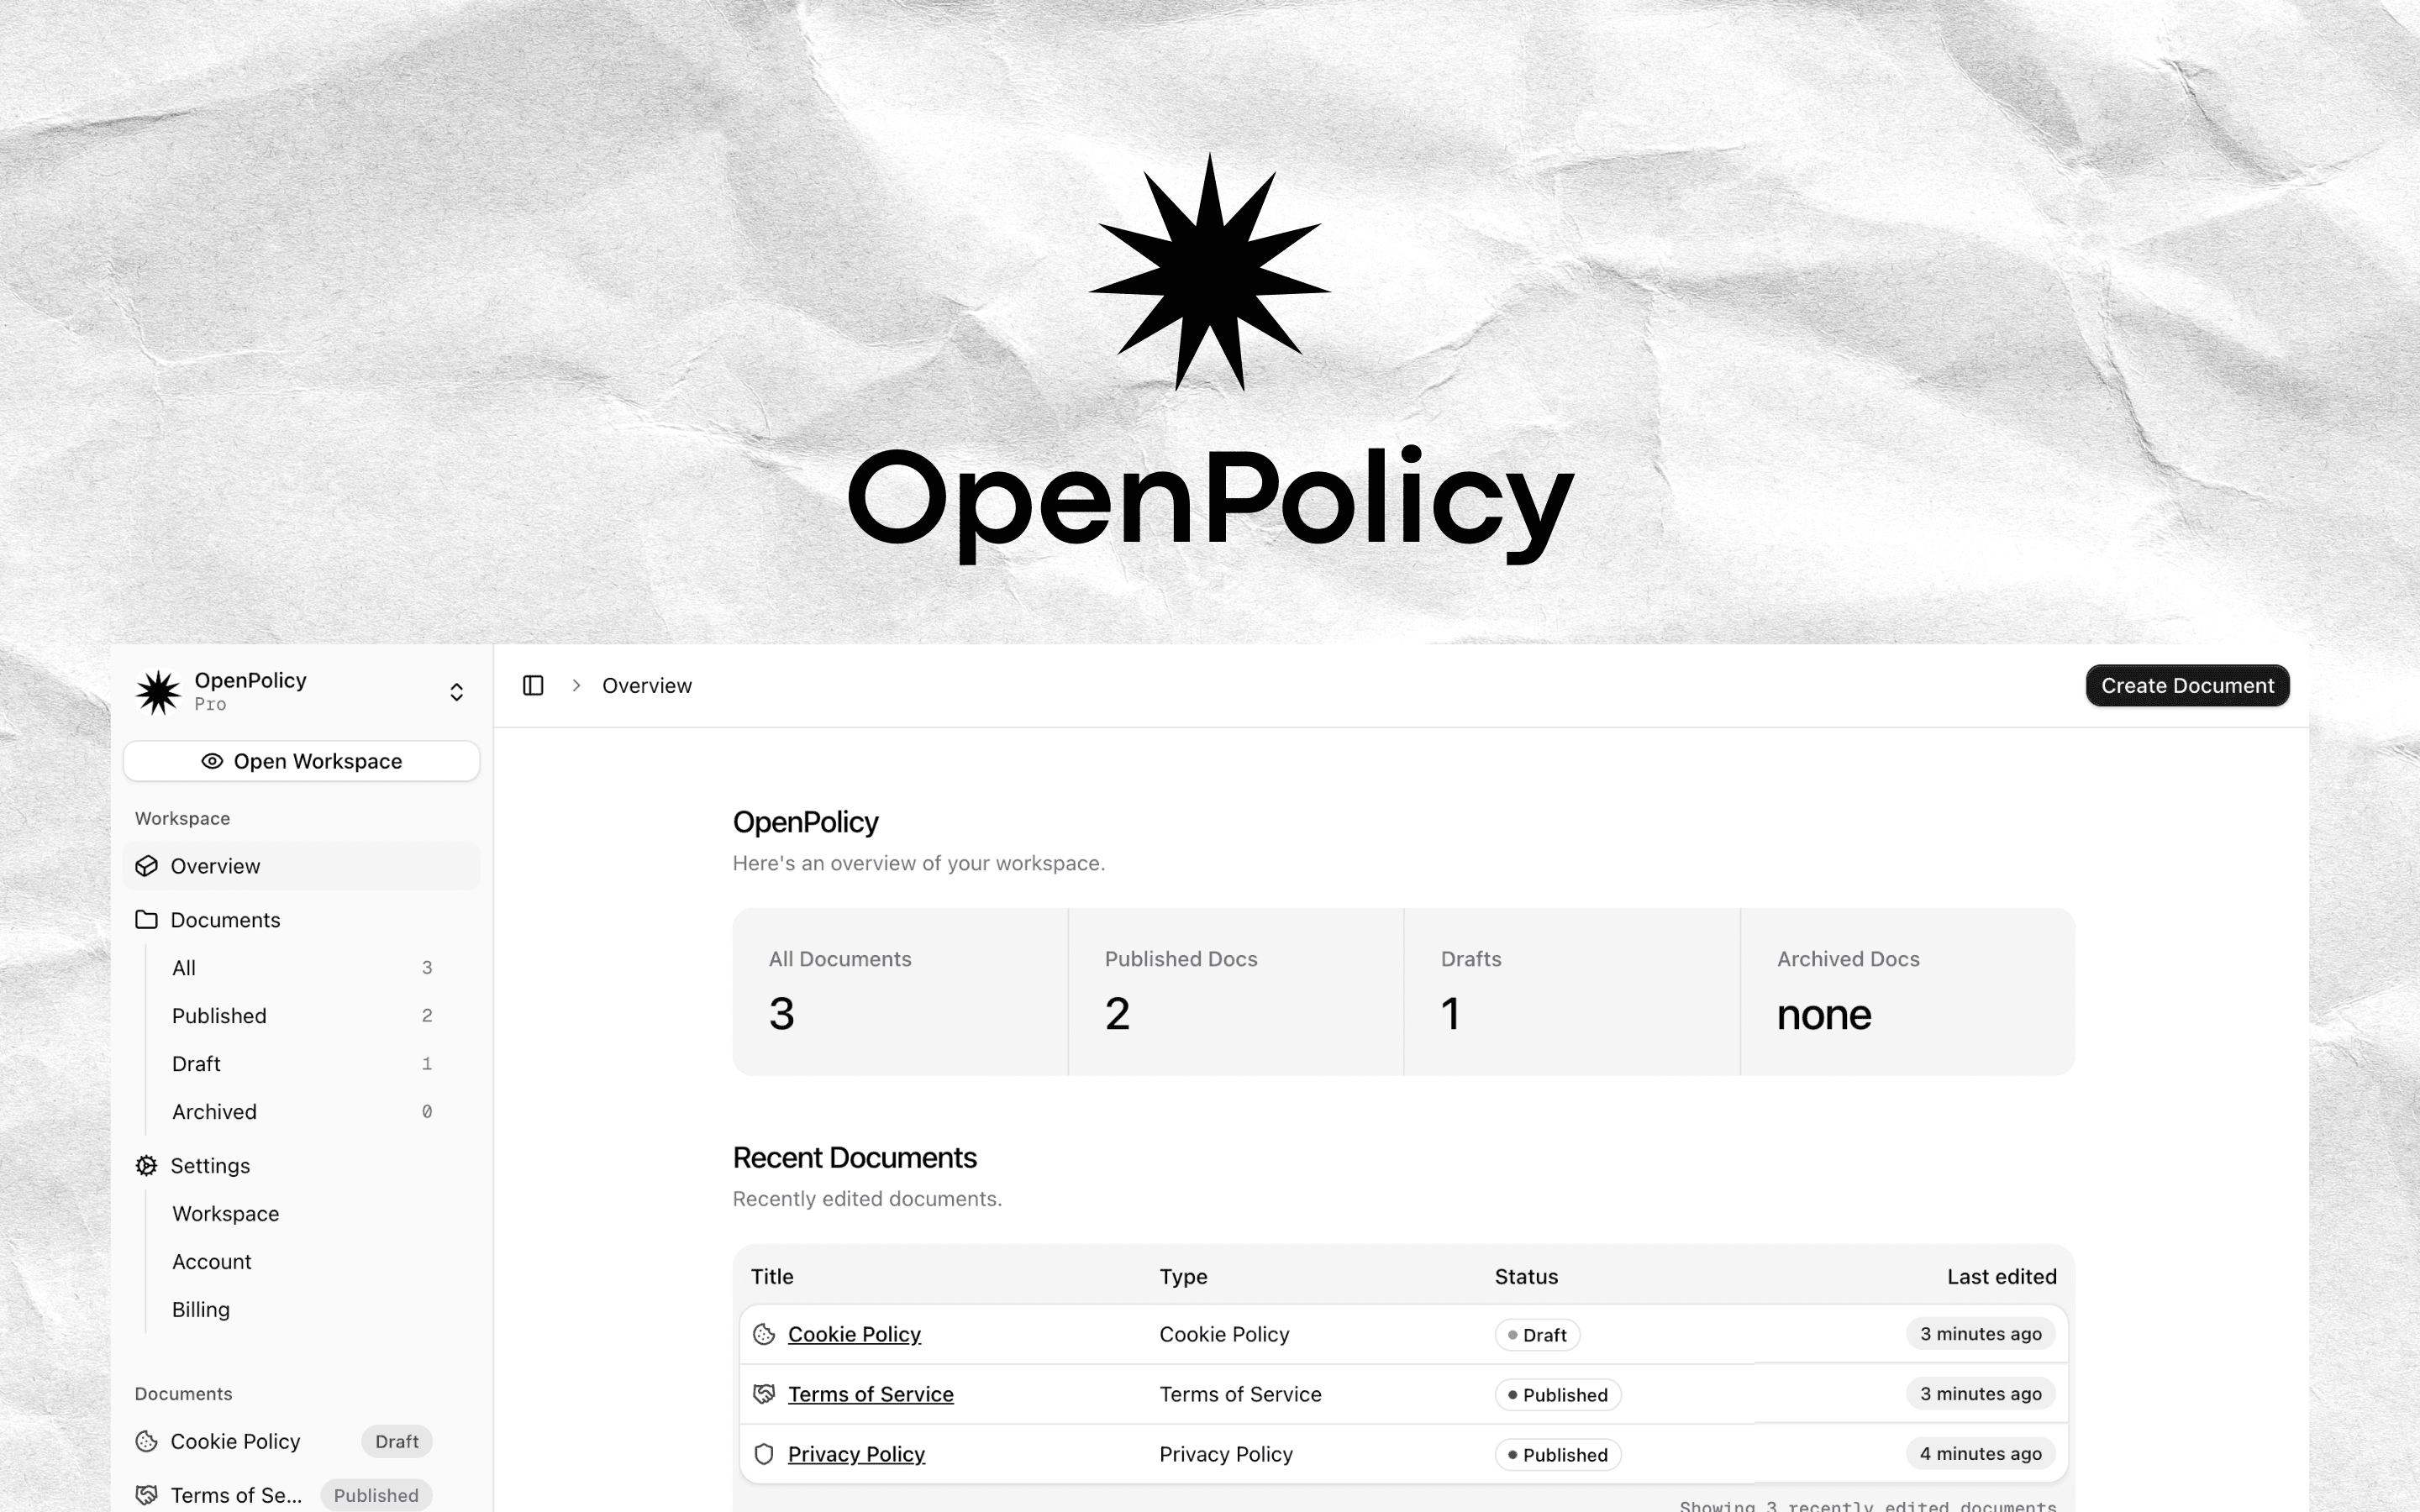Screen dimensions: 2420x1512
Task: Select the Published filter under Documents
Action: (219, 1015)
